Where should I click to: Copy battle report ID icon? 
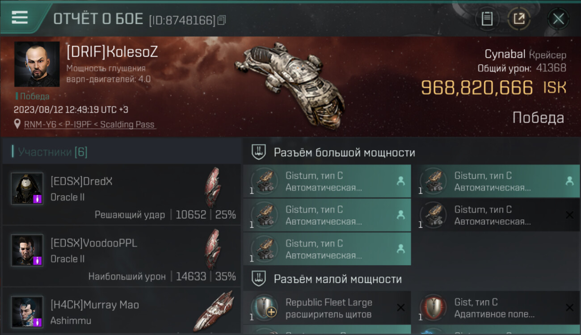222,20
